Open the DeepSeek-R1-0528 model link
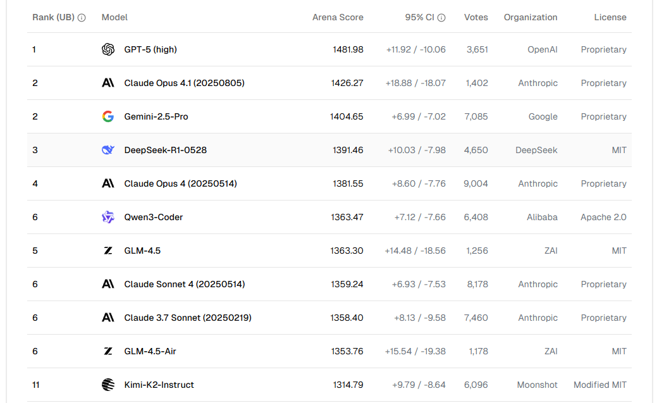Image resolution: width=664 pixels, height=403 pixels. click(165, 150)
